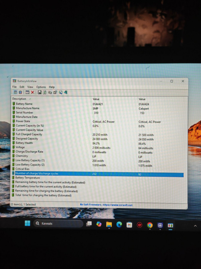
Task: Click the Find magnifier toolbar icon
Action: point(61,92)
